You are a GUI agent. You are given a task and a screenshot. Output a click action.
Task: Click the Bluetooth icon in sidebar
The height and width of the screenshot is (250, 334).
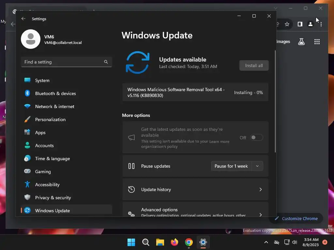point(27,93)
